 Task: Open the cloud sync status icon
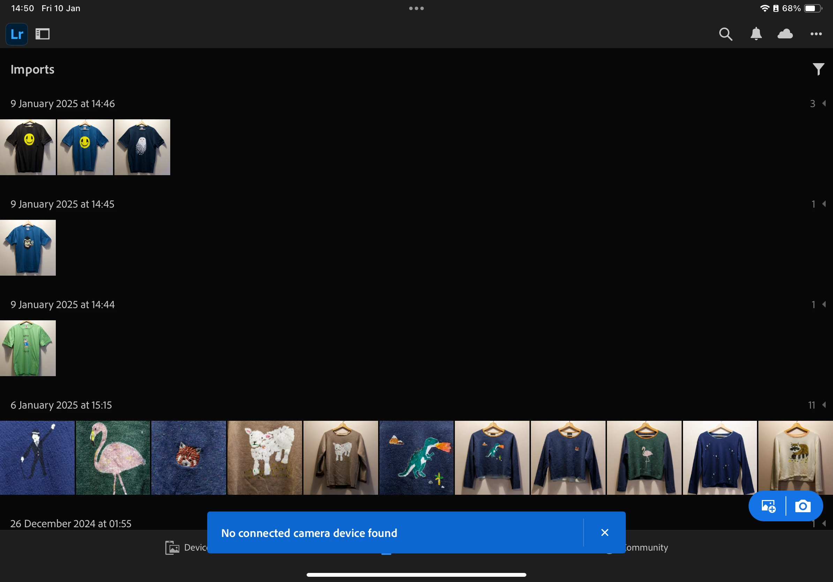(785, 34)
